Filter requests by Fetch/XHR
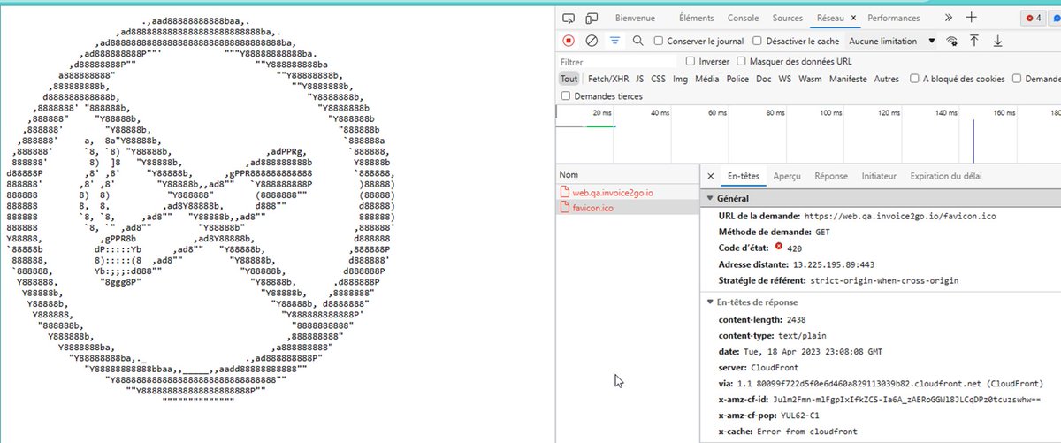This screenshot has height=443, width=1061. click(x=608, y=79)
